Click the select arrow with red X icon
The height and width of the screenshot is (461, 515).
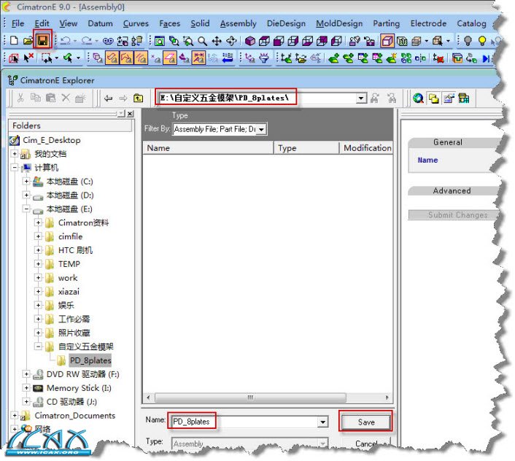28,58
